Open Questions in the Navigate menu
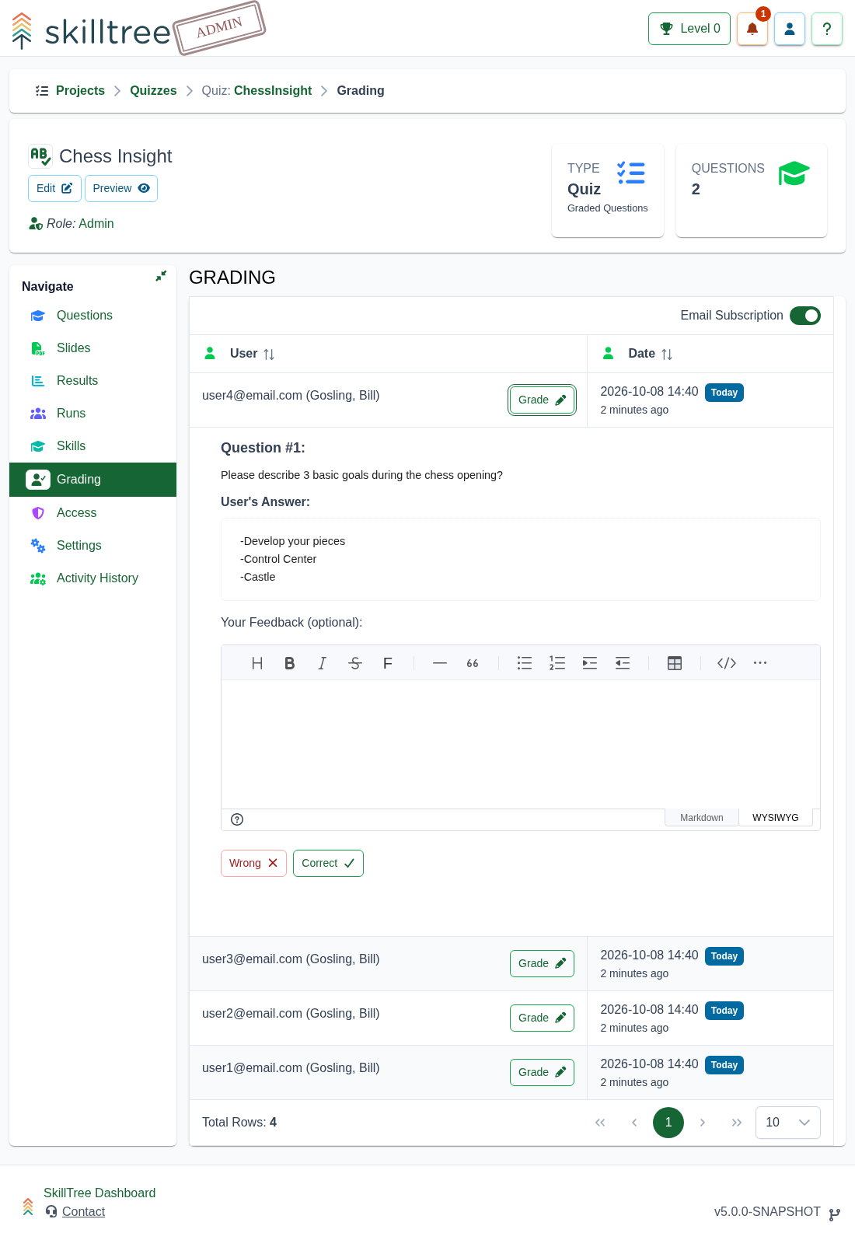This screenshot has width=855, height=1240. pos(85,316)
